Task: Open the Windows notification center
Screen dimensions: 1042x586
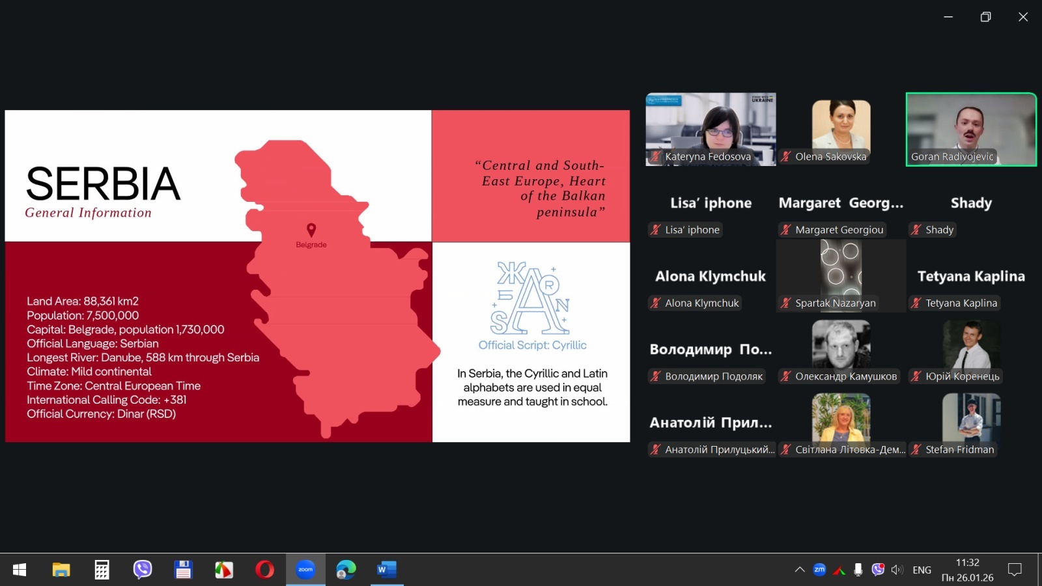Action: pyautogui.click(x=1014, y=570)
